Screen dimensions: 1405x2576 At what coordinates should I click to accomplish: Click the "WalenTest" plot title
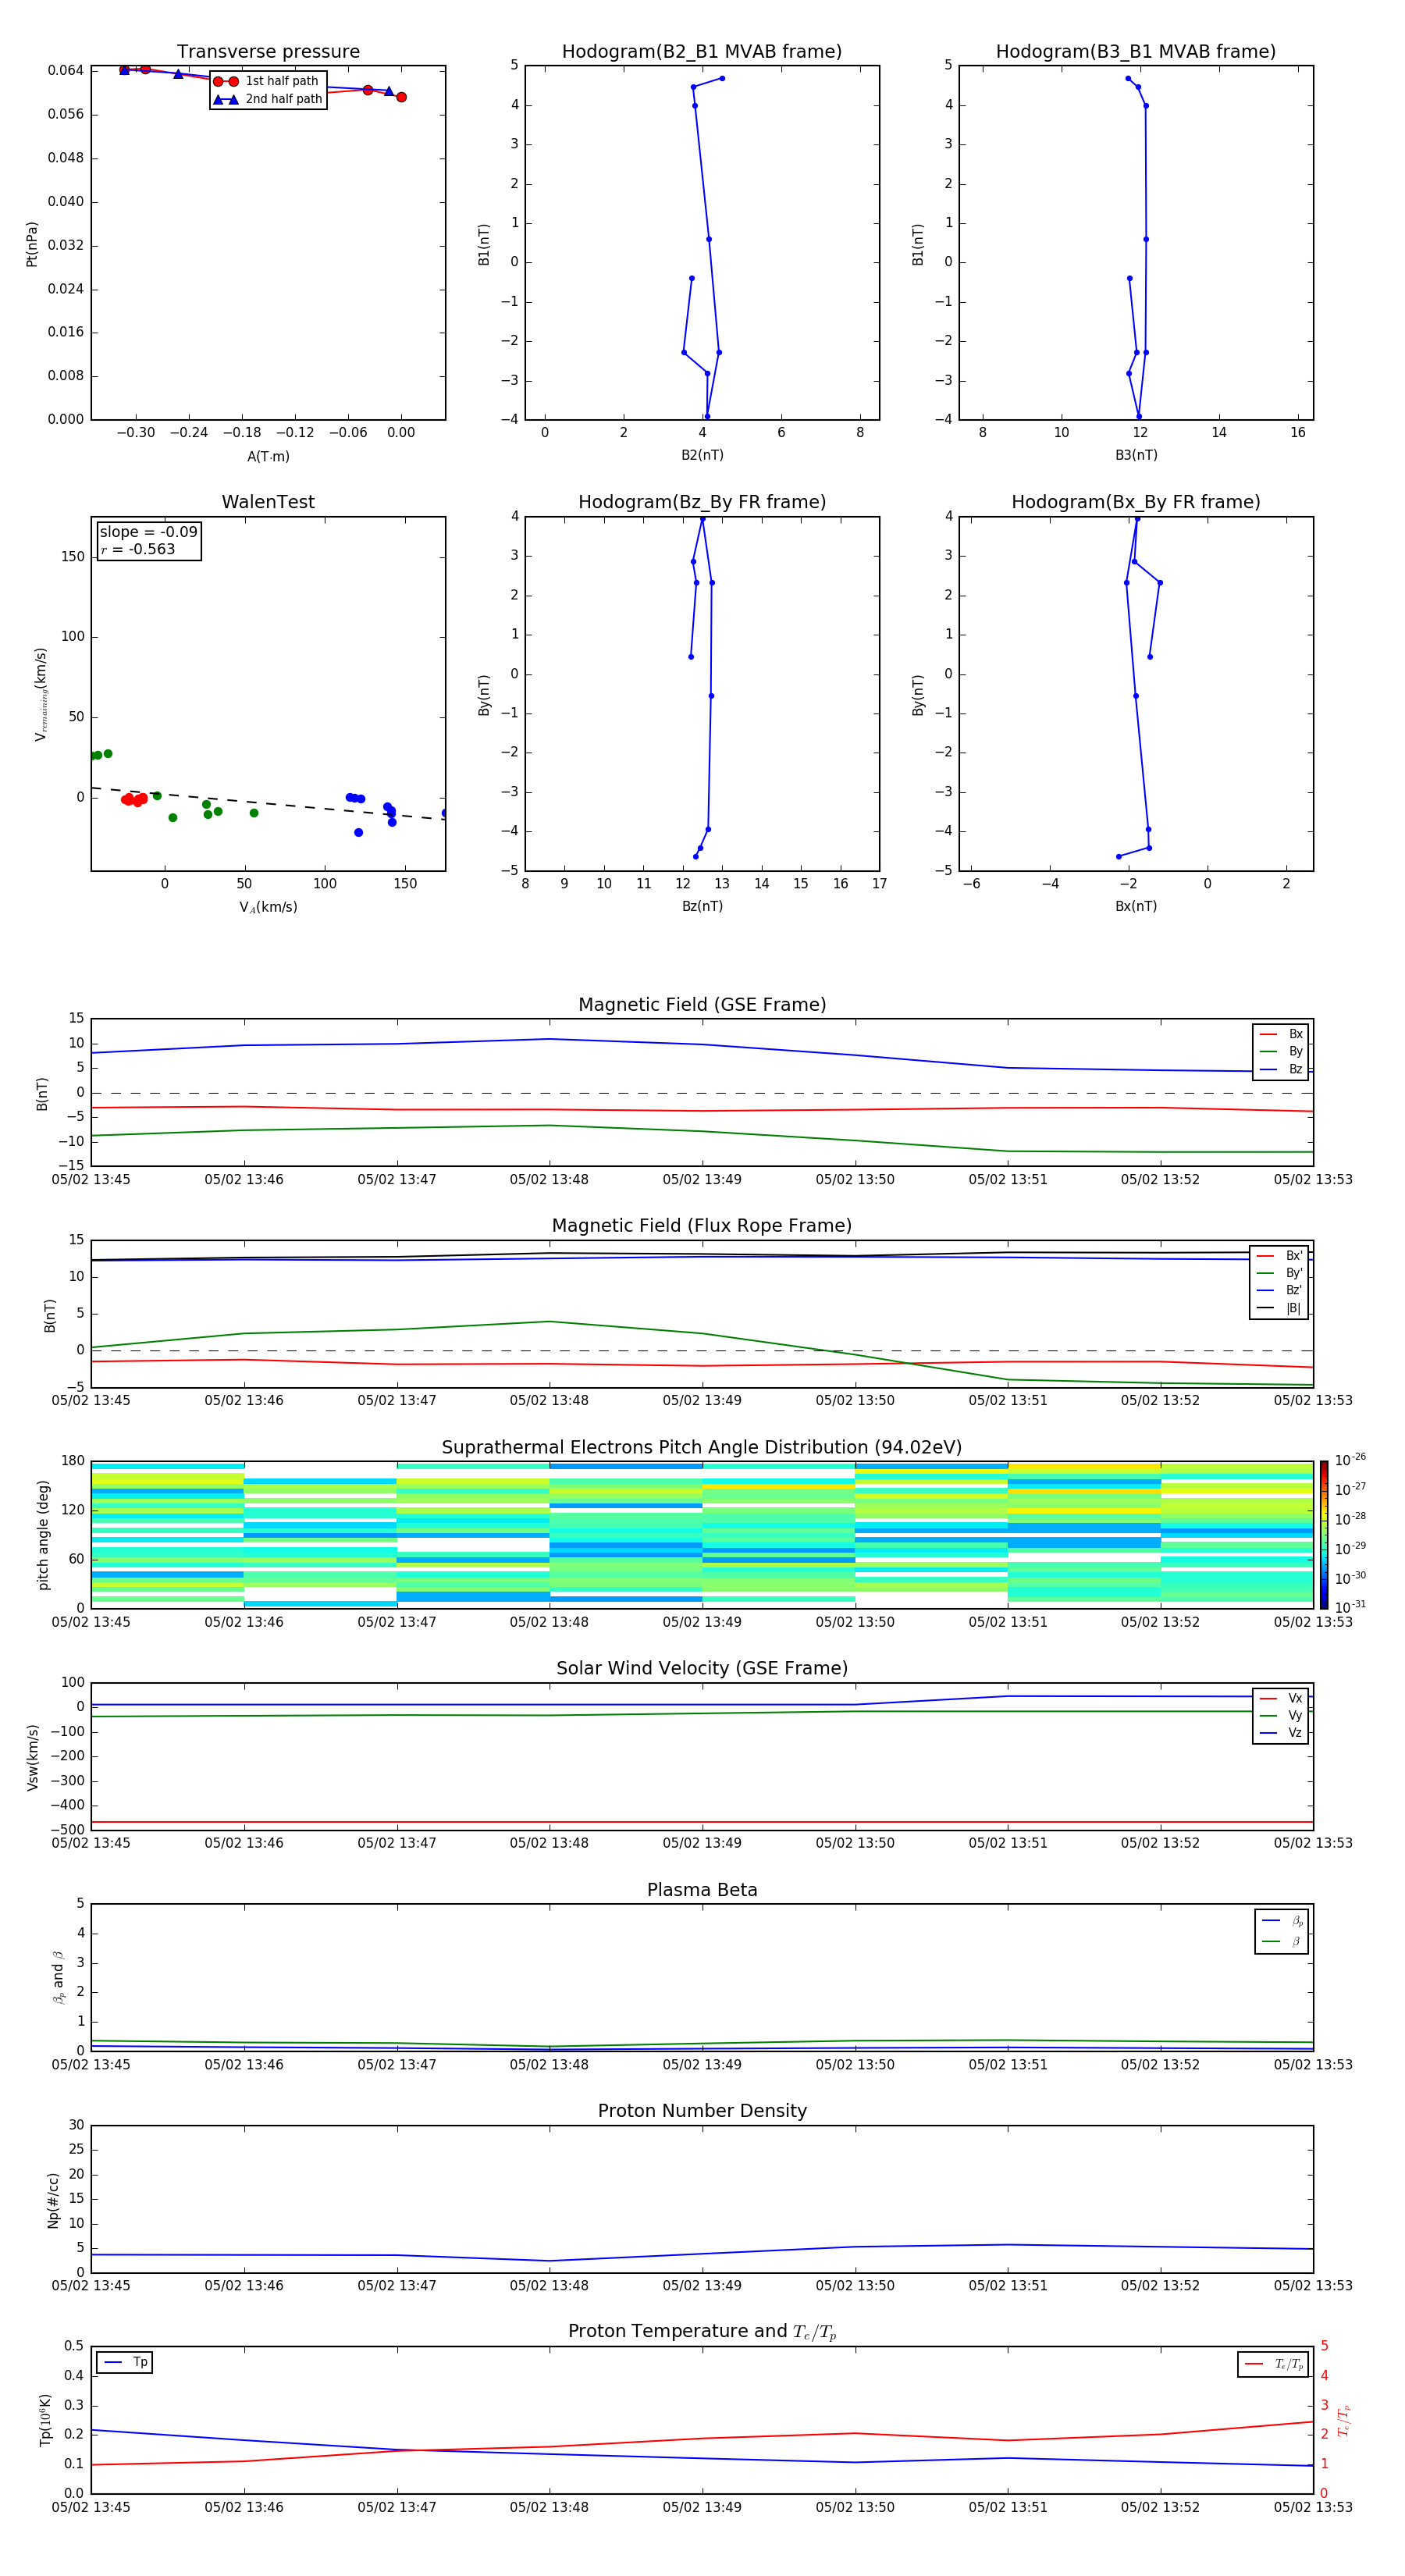coord(268,502)
